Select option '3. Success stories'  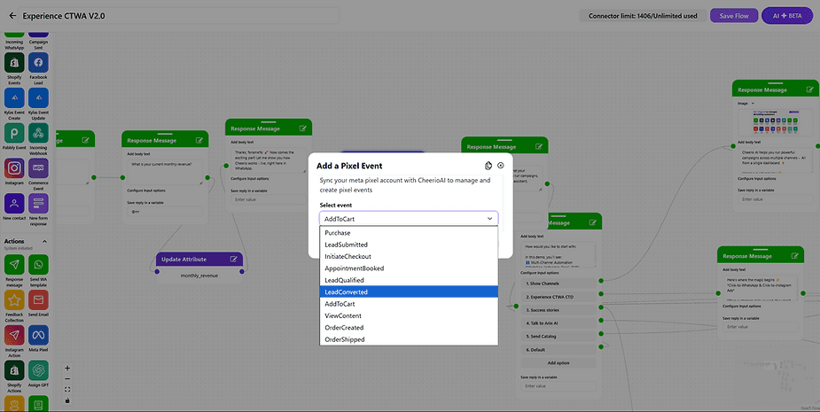tap(558, 310)
